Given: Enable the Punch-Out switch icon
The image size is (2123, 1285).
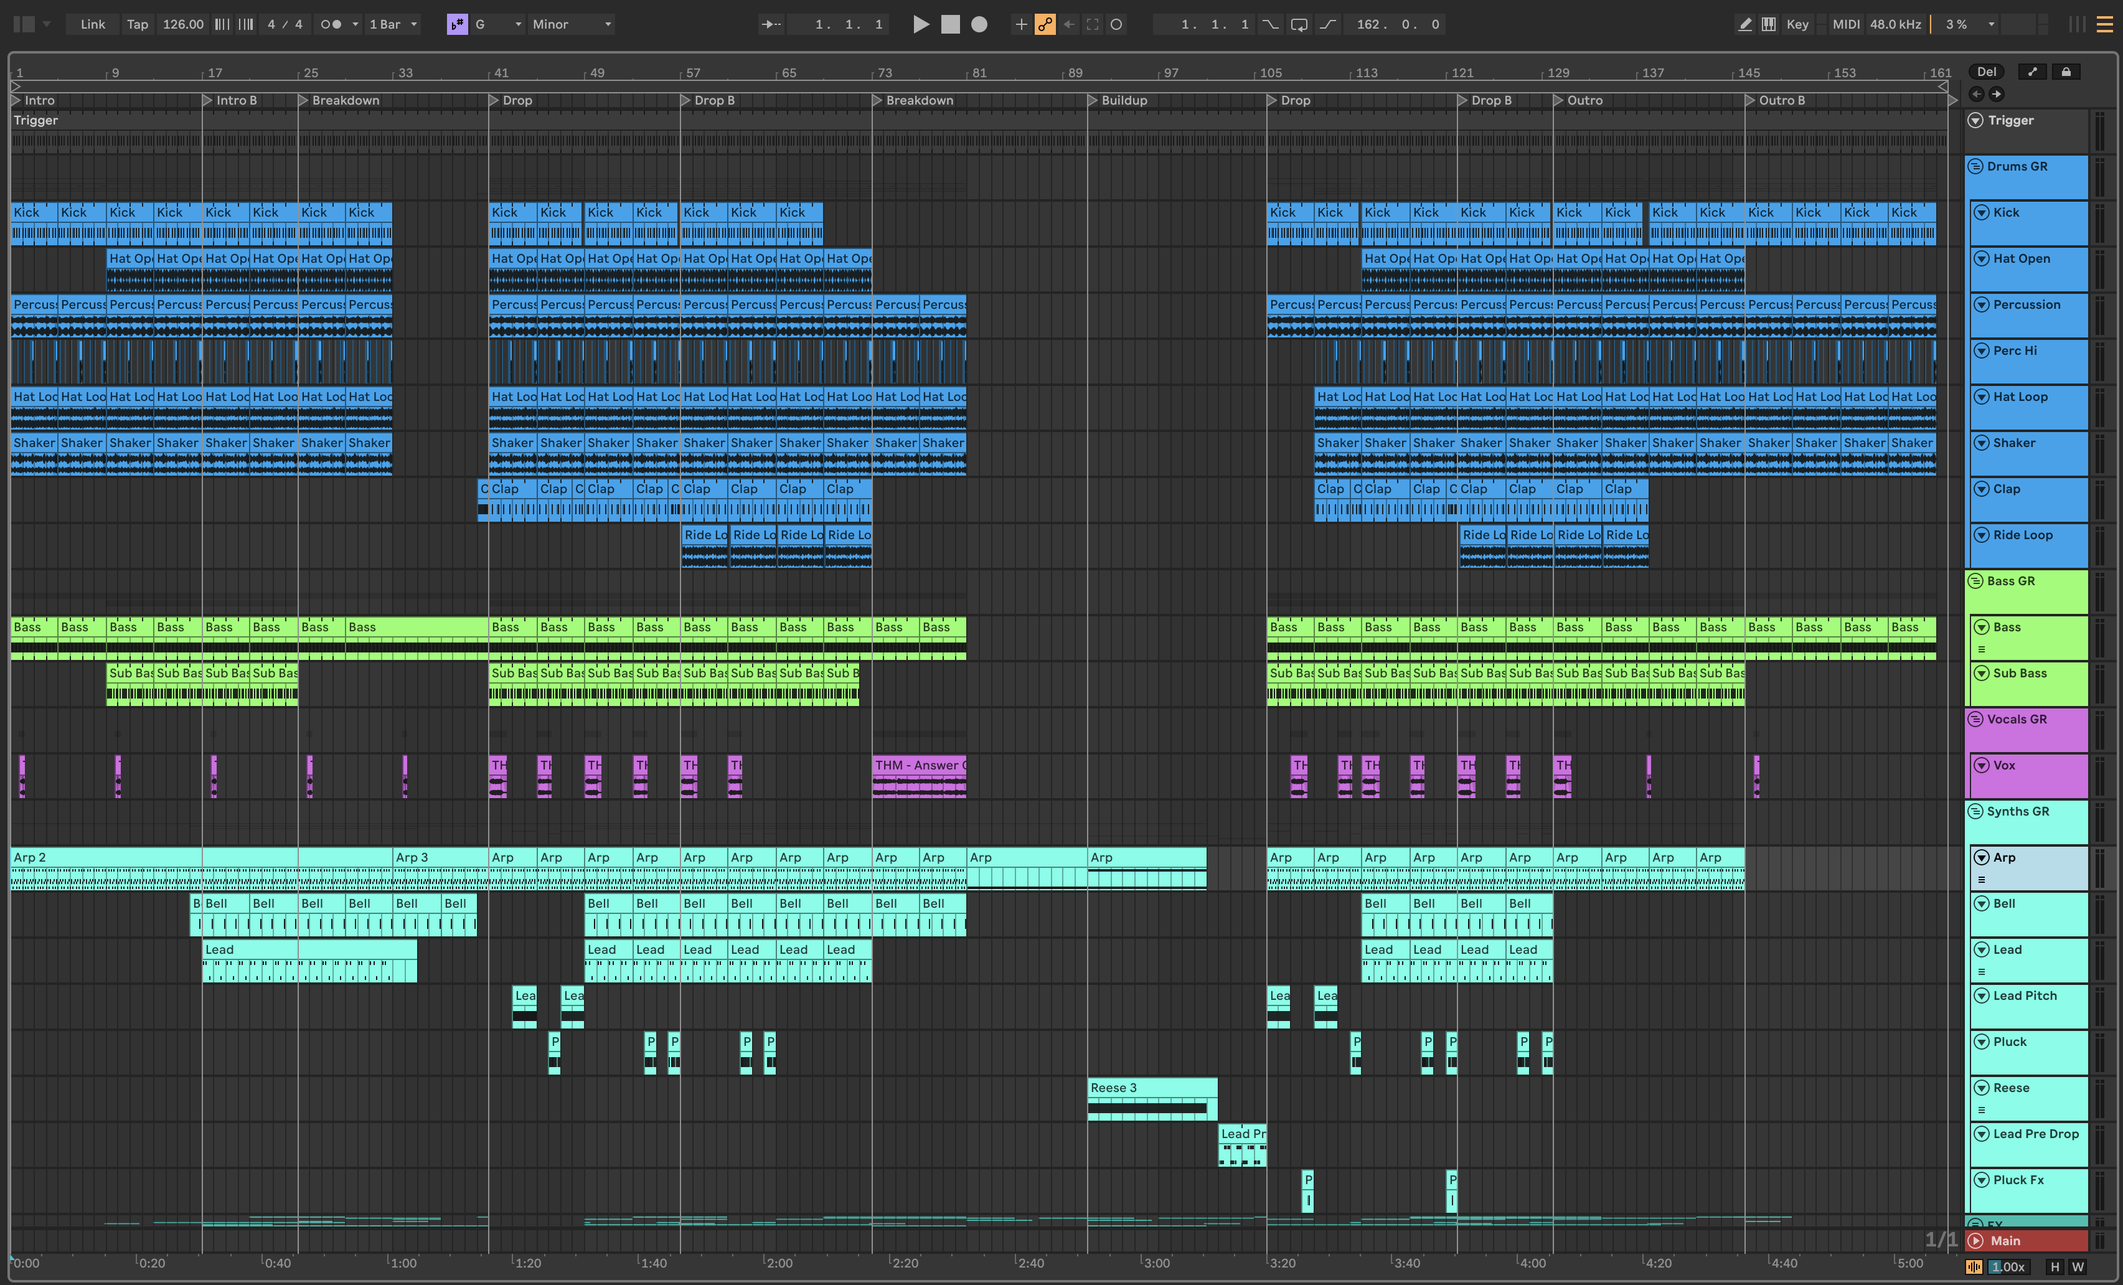Looking at the screenshot, I should coord(1328,24).
